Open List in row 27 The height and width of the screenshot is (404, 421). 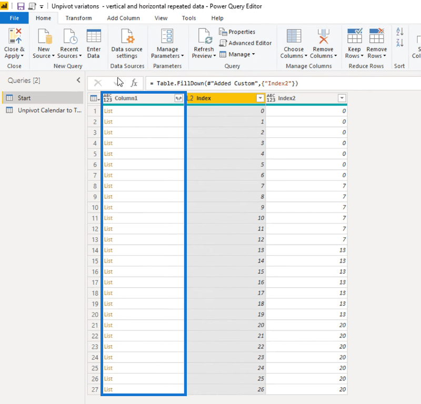click(108, 389)
